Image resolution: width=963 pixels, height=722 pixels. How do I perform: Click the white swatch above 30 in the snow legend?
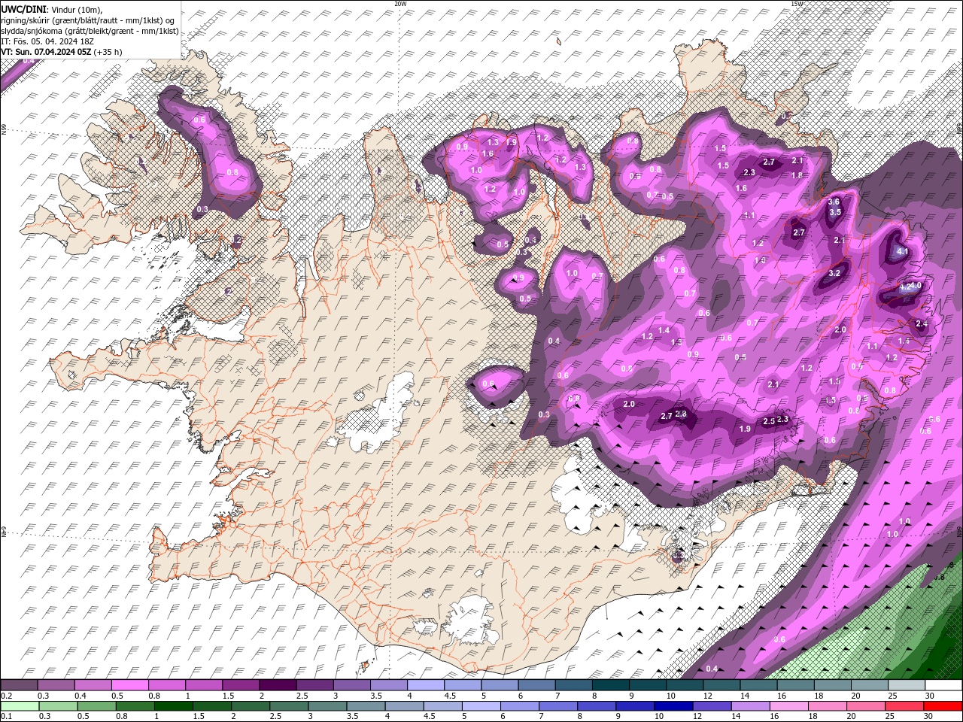pos(942,685)
